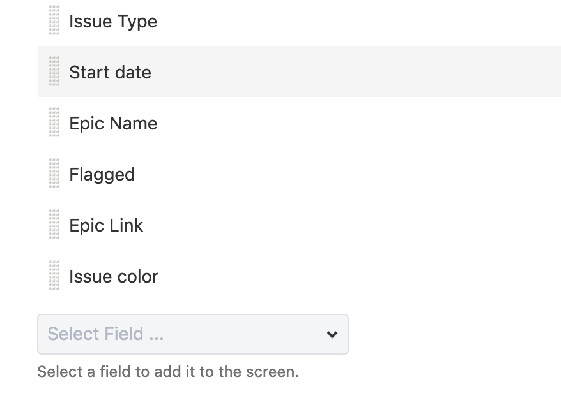Open the Select Field dropdown
Screen dimensions: 561x398
click(x=192, y=334)
